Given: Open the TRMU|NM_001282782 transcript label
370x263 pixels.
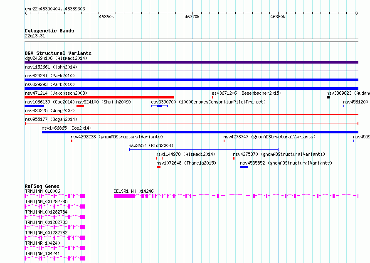Looking at the screenshot, I should click(46, 233).
